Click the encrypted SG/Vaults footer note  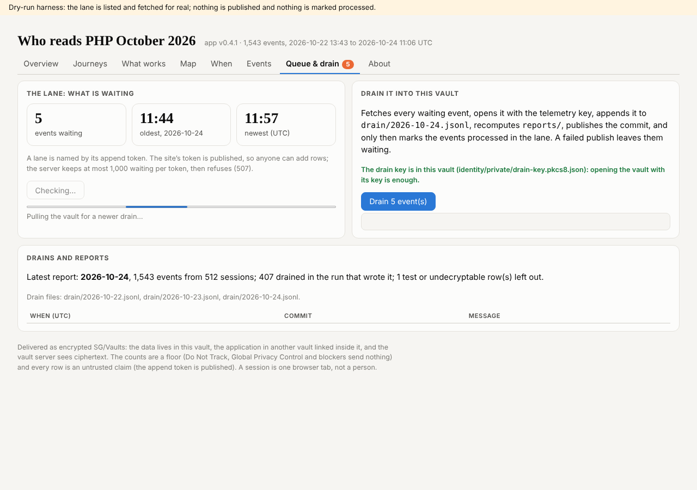[205, 357]
